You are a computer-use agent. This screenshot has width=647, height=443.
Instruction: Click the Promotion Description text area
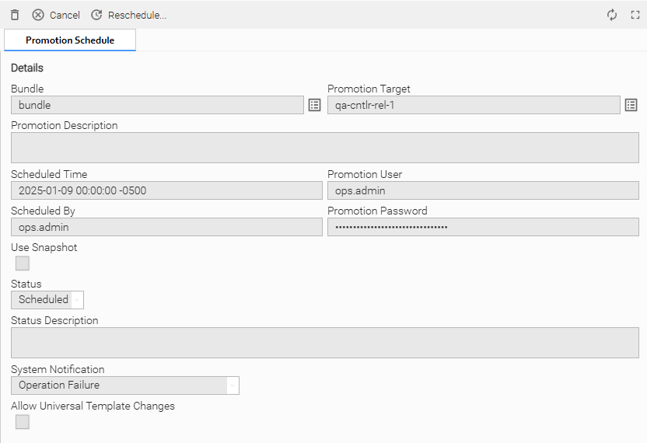tap(324, 147)
